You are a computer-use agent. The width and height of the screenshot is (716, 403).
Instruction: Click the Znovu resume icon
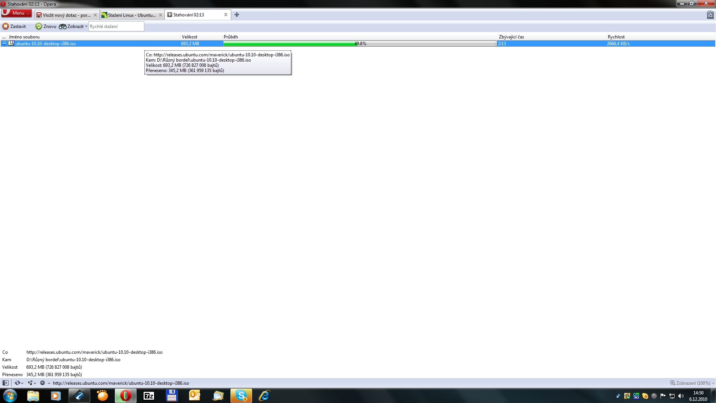pyautogui.click(x=39, y=26)
